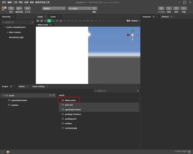This screenshot has height=154, width=193.
Task: Click the refresh icon in assets tree header
Action: 50,95
